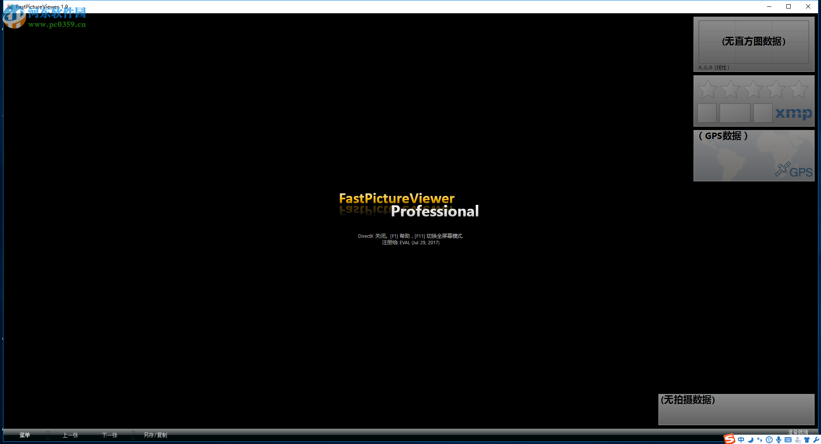This screenshot has width=821, height=444.
Task: Click 上一张 to view previous image
Action: (x=70, y=435)
